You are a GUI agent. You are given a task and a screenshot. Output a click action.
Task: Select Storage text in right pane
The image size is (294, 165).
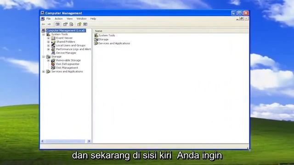click(x=103, y=39)
